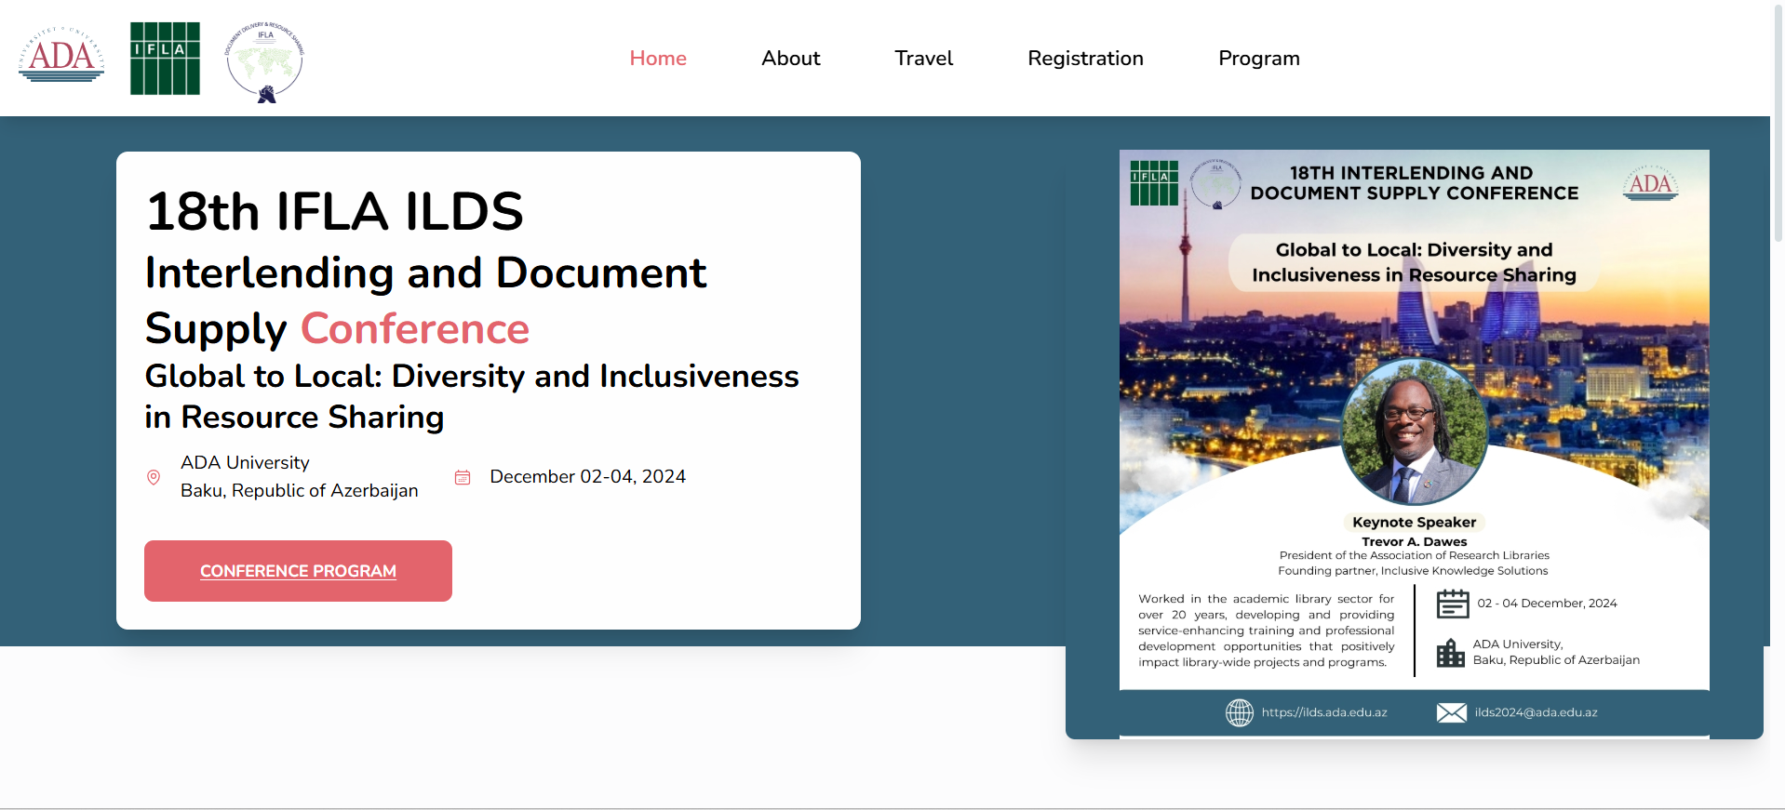Screen dimensions: 1785x810
Task: Click the ADA University logo in header
Action: [61, 55]
